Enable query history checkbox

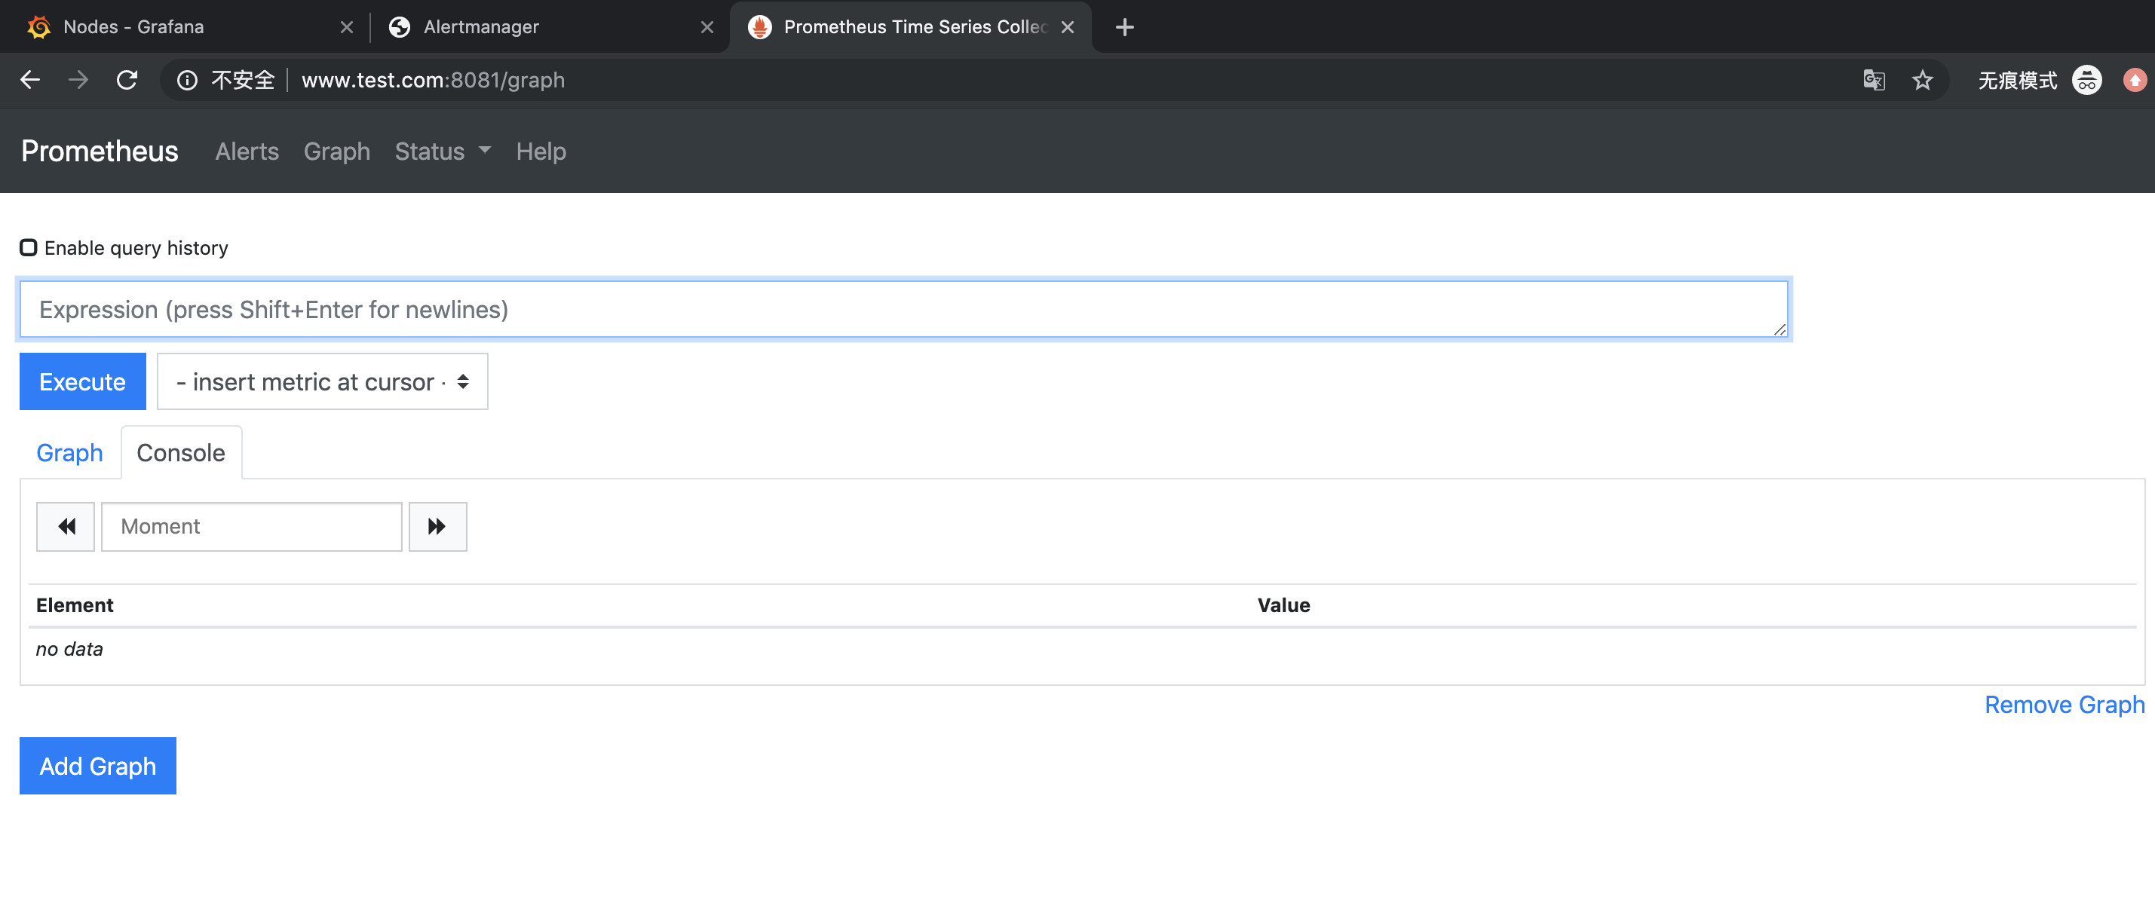(29, 248)
